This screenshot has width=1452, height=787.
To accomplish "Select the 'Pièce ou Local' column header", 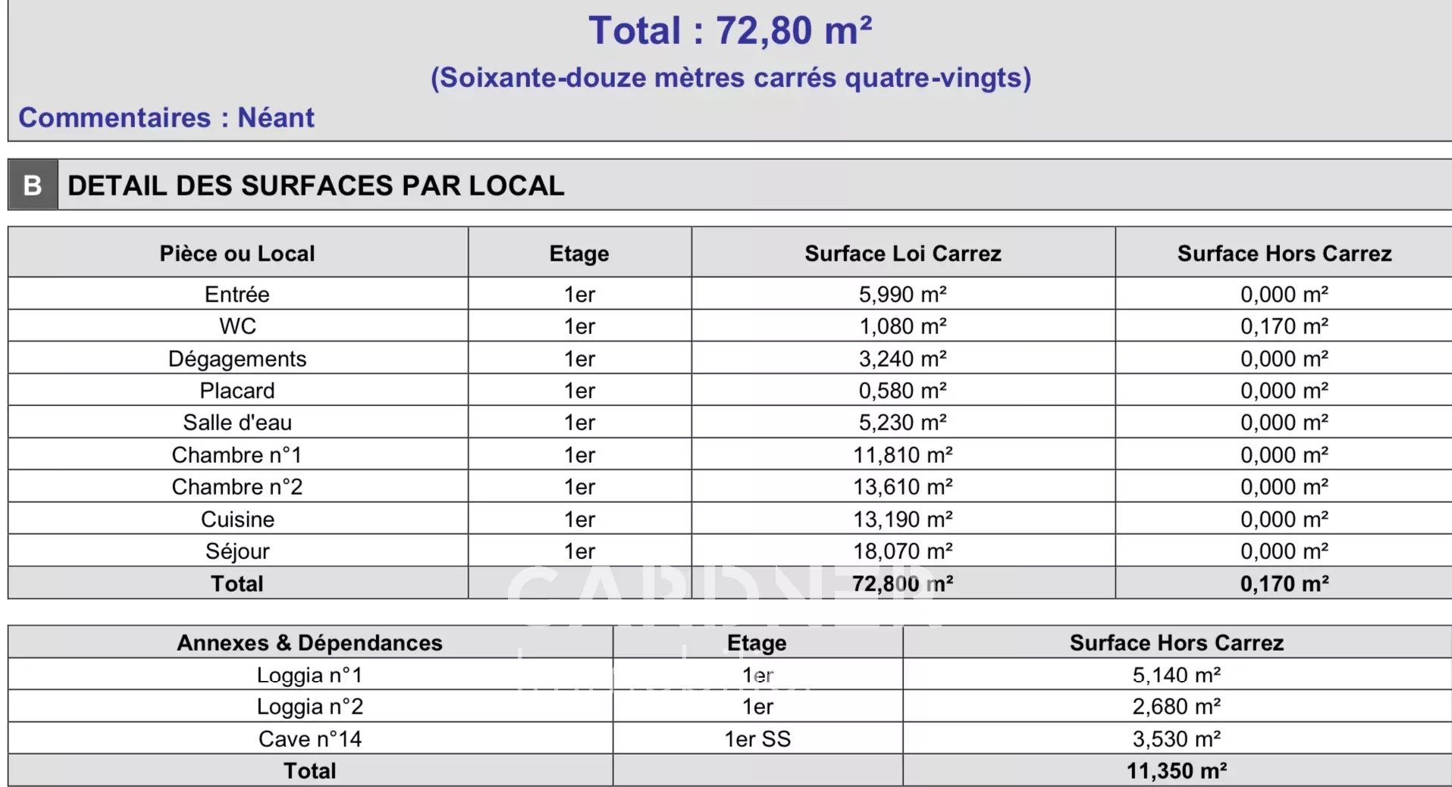I will [237, 253].
